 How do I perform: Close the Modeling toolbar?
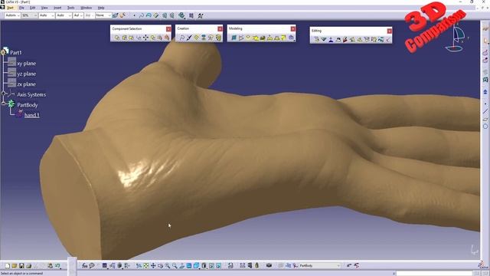[x=292, y=29]
